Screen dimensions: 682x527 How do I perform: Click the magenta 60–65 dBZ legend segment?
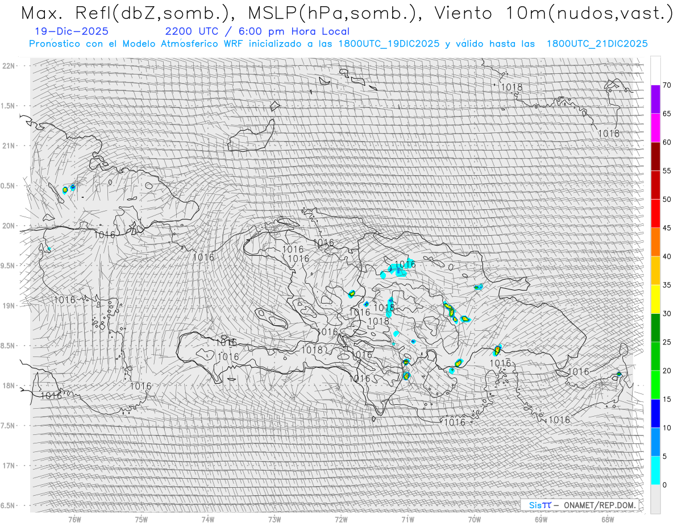click(x=655, y=128)
